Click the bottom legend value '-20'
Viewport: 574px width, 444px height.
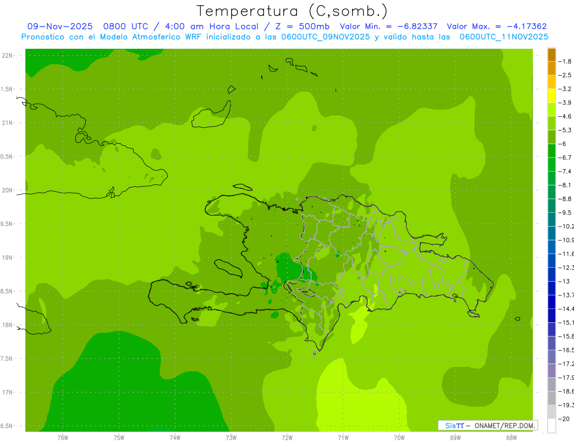563,419
